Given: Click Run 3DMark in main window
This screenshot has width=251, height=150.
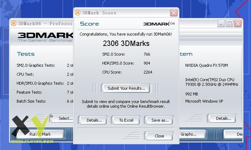Looking at the screenshot, I should (40, 134).
